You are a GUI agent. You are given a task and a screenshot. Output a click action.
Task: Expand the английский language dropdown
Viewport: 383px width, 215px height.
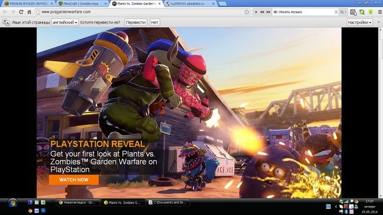click(x=65, y=23)
